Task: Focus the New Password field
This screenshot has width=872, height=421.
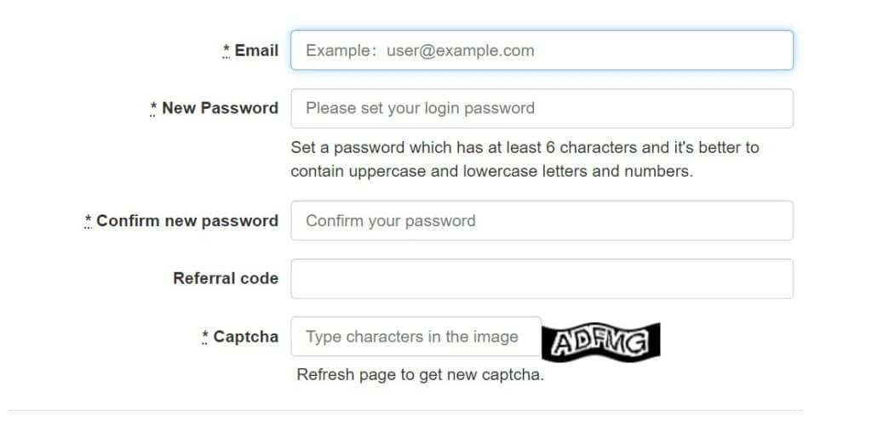Action: [x=542, y=108]
